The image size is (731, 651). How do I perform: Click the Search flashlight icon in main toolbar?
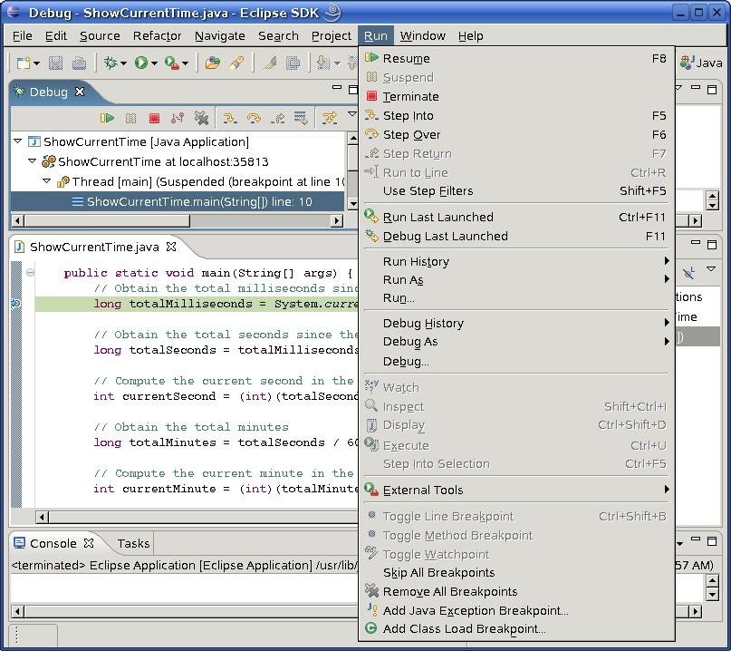[x=236, y=63]
